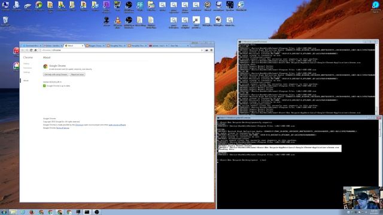
Task: Click the green up-to-date checkmark icon
Action: click(44, 86)
